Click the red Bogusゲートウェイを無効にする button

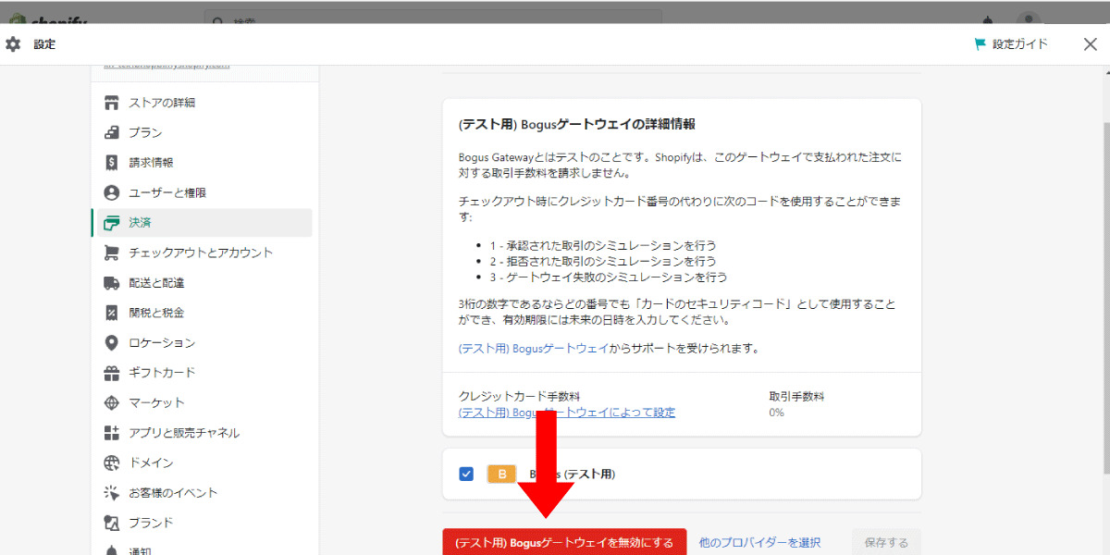tap(564, 542)
